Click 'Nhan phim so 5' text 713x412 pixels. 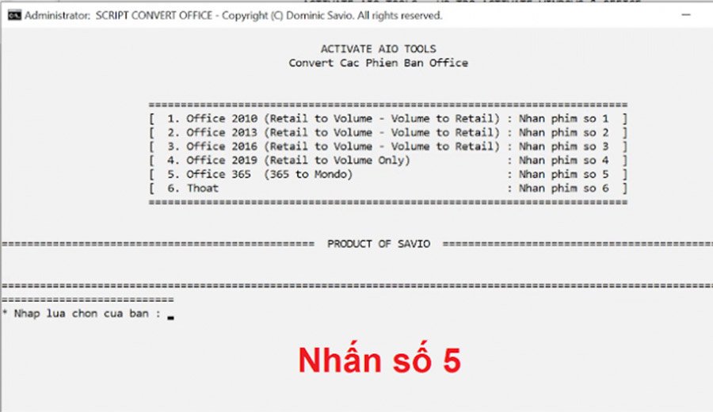point(563,174)
